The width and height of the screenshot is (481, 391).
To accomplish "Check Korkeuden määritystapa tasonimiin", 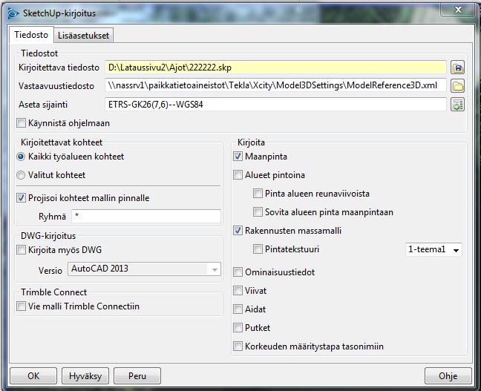I will [238, 346].
